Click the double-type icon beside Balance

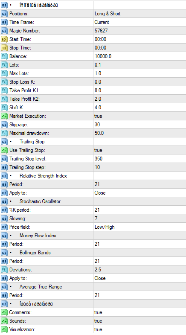(4, 56)
